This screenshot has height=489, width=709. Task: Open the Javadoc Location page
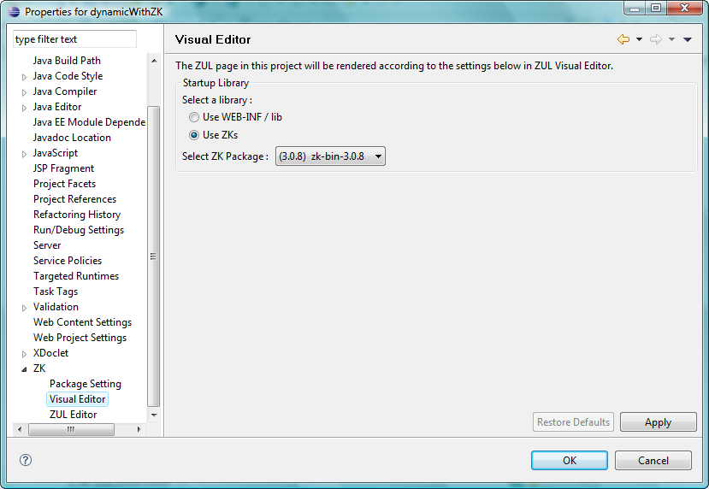pos(72,138)
